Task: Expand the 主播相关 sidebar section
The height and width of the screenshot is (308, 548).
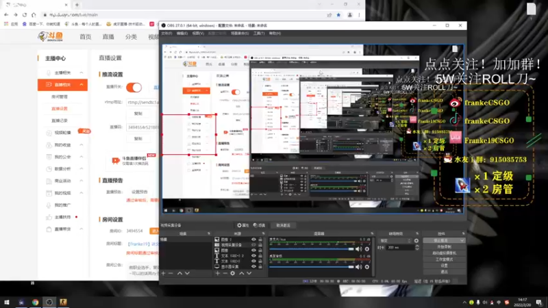Action: pos(82,73)
